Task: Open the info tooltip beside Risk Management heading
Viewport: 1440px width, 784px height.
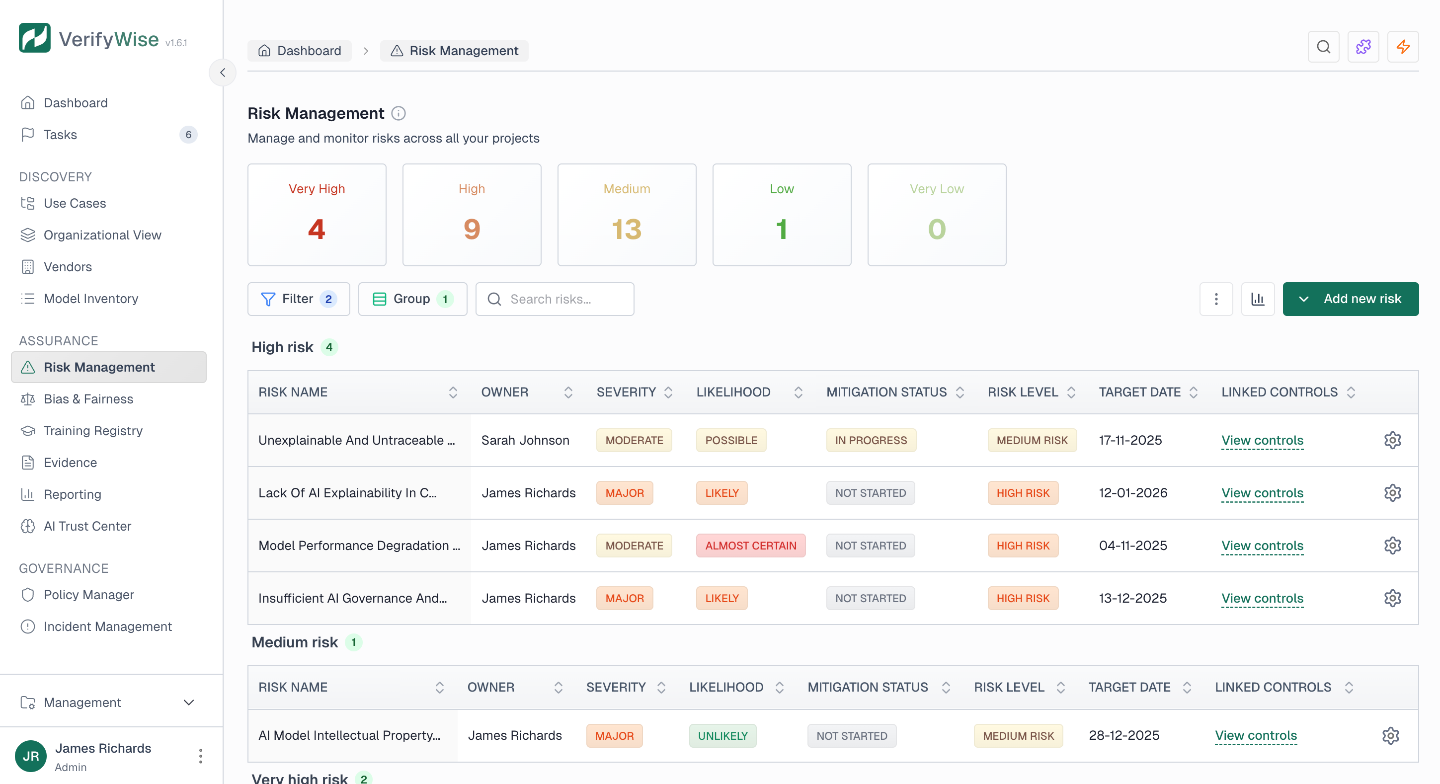Action: 398,113
